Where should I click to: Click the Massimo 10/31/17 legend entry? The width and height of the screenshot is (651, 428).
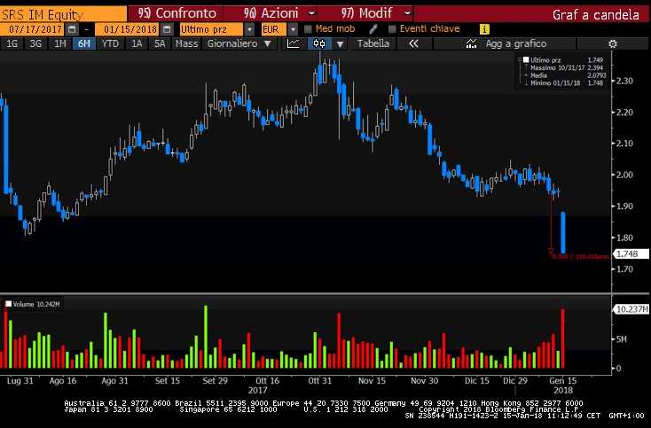(x=567, y=67)
